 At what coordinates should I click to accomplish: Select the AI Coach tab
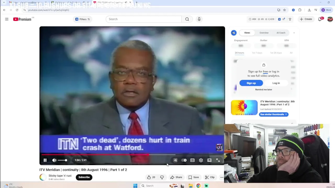click(x=281, y=33)
